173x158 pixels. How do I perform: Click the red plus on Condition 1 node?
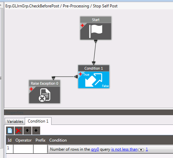coord(80,74)
